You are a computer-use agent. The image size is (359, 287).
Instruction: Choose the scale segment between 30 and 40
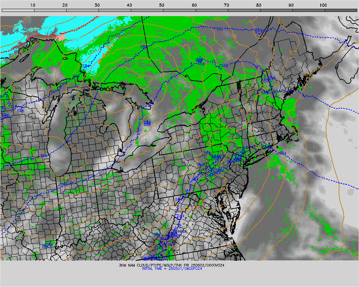pyautogui.click(x=115, y=10)
